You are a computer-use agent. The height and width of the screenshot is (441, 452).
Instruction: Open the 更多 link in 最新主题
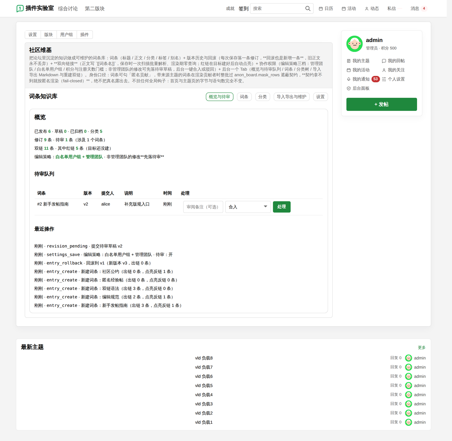(x=422, y=347)
